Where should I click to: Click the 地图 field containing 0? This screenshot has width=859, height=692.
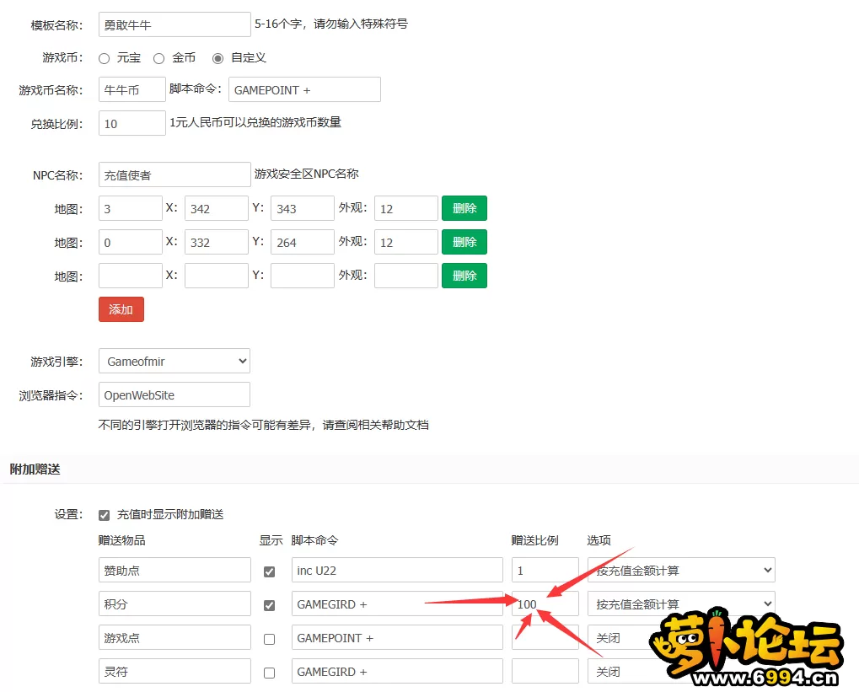click(131, 242)
